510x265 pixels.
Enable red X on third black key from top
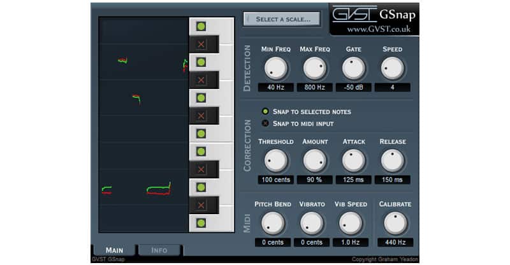pos(201,116)
